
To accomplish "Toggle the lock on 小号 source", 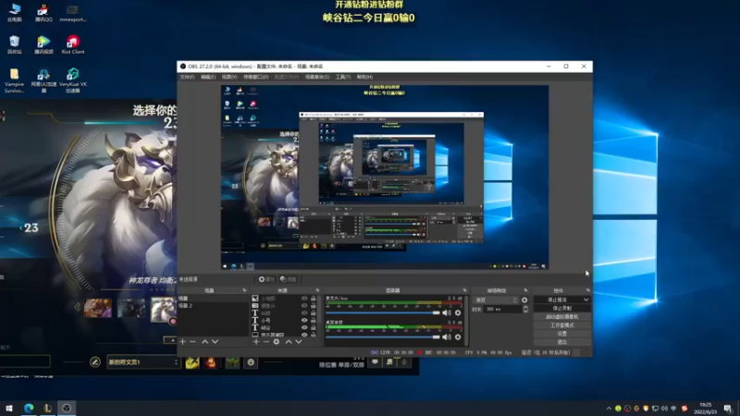I will tap(314, 320).
